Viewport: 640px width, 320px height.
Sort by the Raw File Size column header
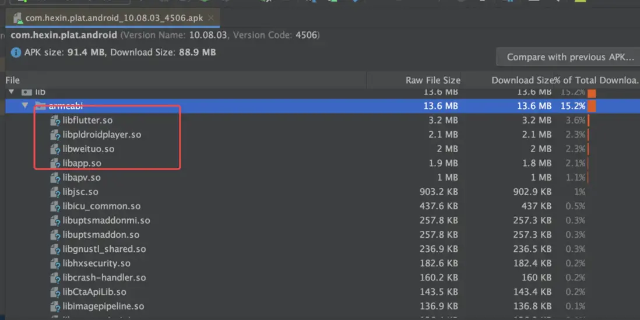432,80
